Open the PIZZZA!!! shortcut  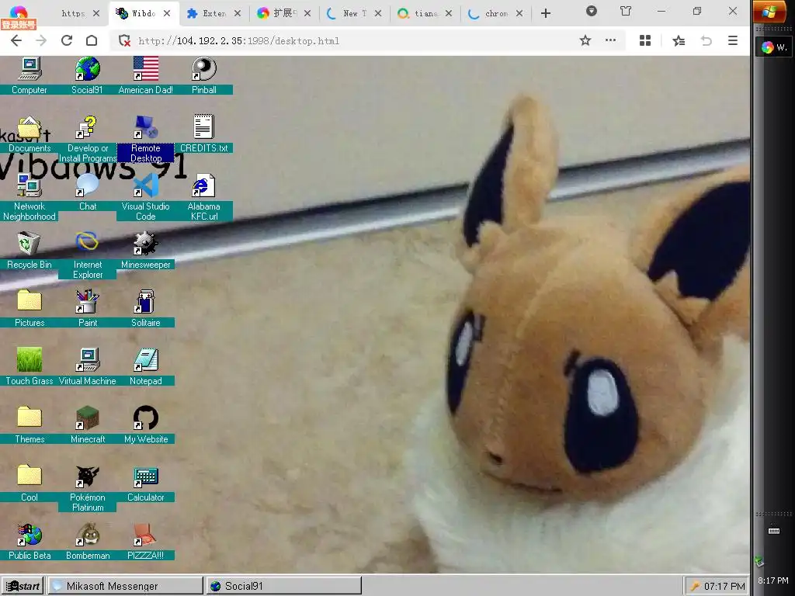pyautogui.click(x=145, y=541)
